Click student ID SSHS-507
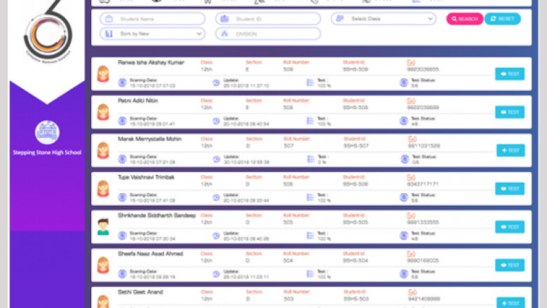The height and width of the screenshot is (308, 547). [x=356, y=146]
